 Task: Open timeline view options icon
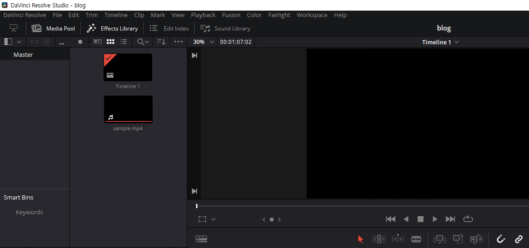tap(202, 239)
